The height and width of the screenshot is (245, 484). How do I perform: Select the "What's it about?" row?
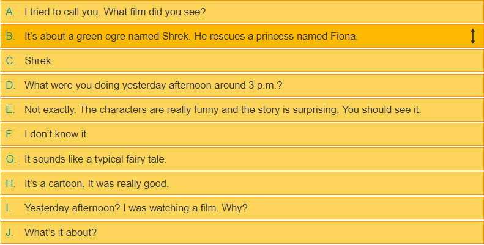61,232
